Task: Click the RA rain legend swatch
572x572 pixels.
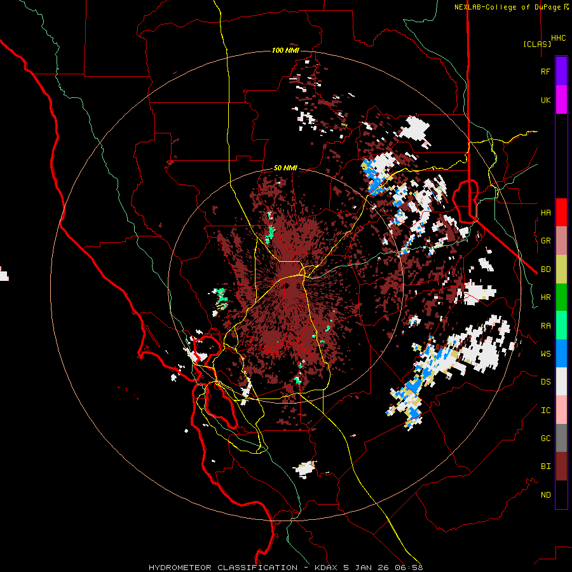Action: (x=561, y=325)
